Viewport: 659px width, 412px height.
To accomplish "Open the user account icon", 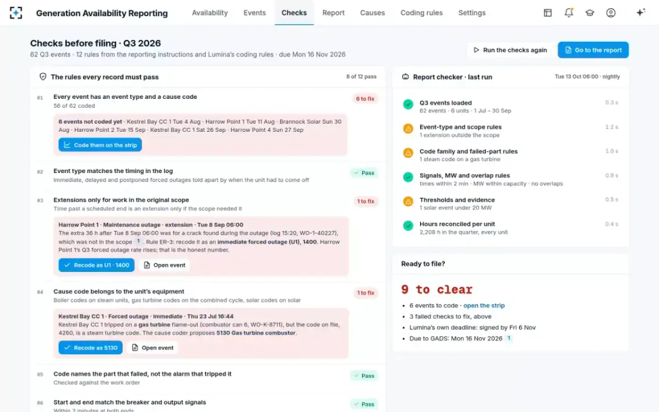I will click(x=611, y=13).
